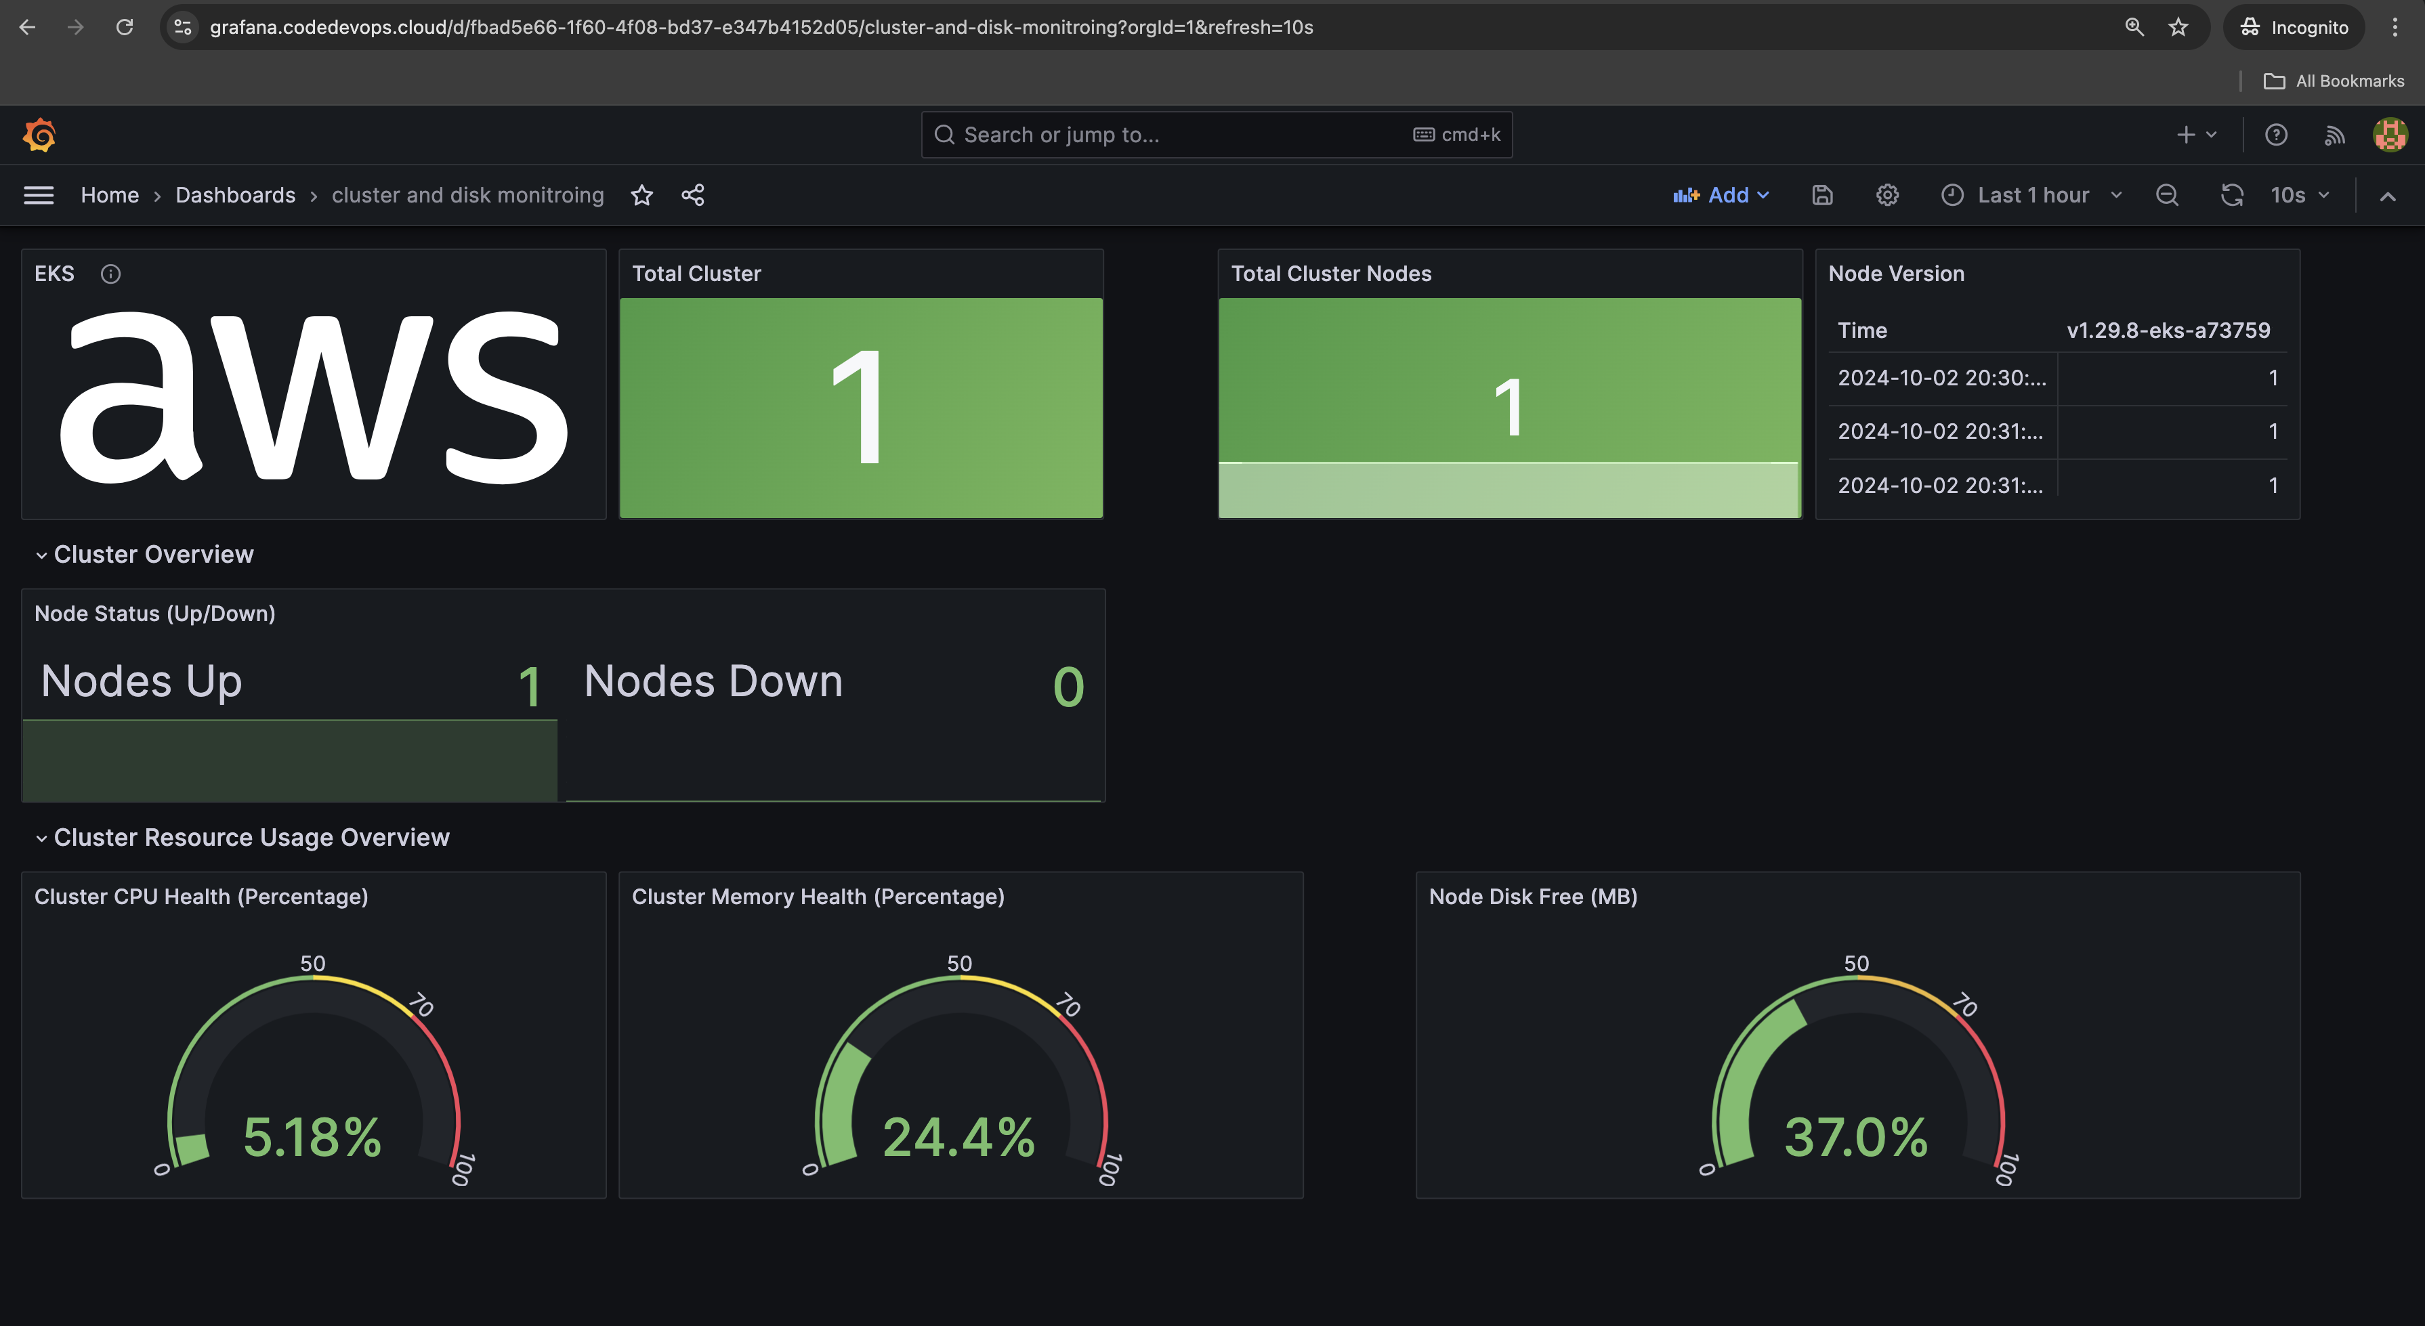This screenshot has width=2425, height=1326.
Task: Click the Grafana logo icon
Action: (x=39, y=135)
